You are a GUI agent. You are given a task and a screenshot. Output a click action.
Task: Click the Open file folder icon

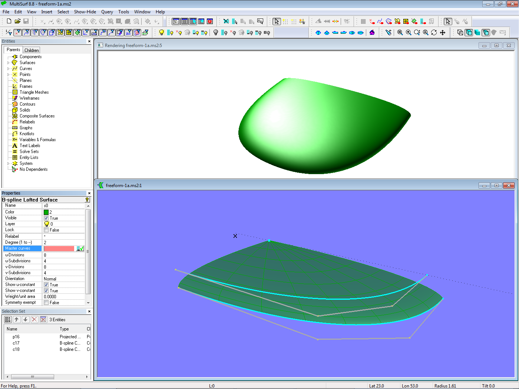pos(17,21)
